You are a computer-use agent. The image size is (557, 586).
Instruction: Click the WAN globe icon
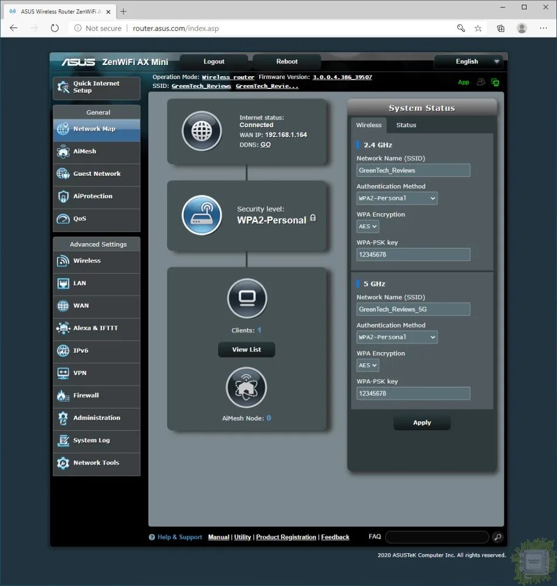(63, 306)
